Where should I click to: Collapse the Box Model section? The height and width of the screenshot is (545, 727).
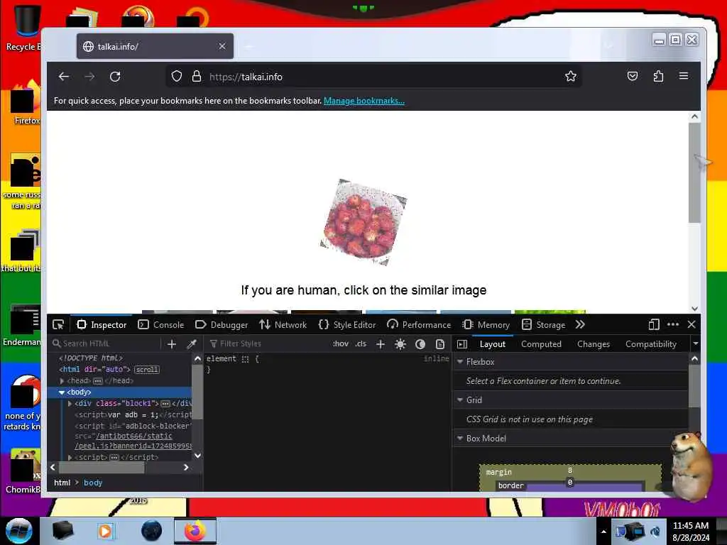click(x=460, y=438)
